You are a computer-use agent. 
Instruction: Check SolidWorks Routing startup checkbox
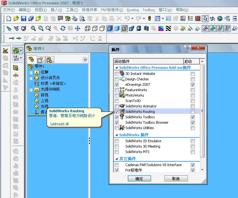(193, 112)
